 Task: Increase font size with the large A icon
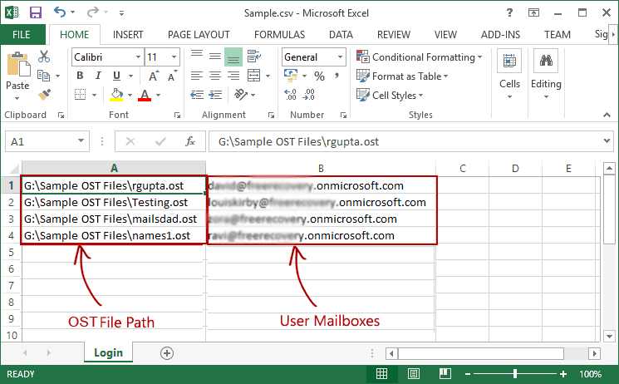point(154,76)
